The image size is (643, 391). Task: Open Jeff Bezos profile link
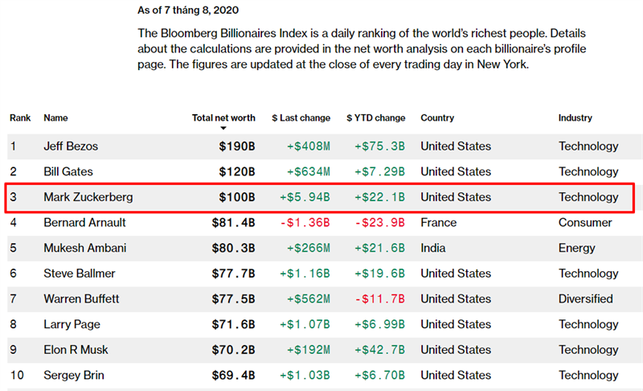71,146
